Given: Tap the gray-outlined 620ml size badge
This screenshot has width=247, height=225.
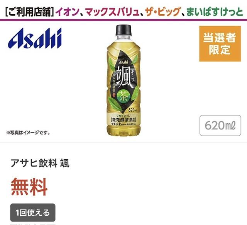Looking at the screenshot, I should pos(220,125).
